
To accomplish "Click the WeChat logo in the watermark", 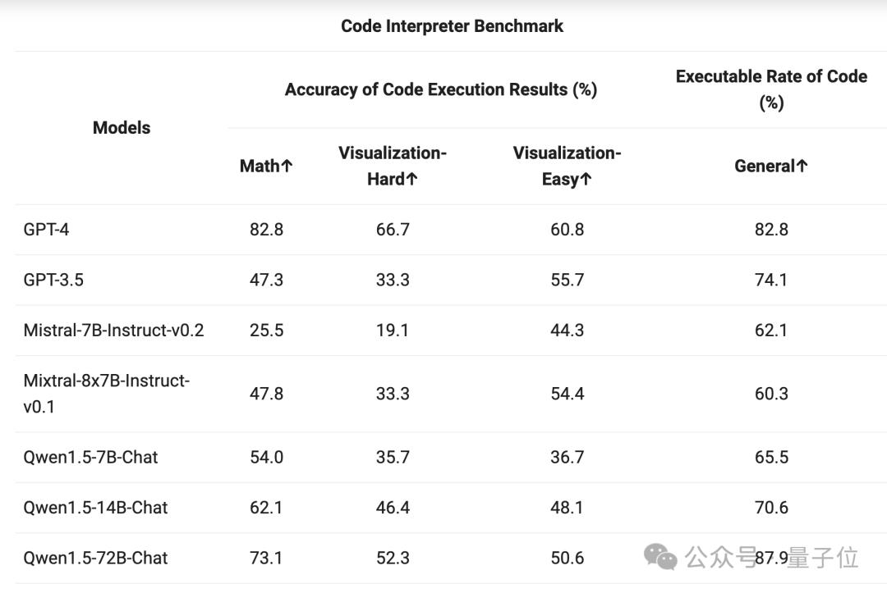I will click(x=661, y=557).
